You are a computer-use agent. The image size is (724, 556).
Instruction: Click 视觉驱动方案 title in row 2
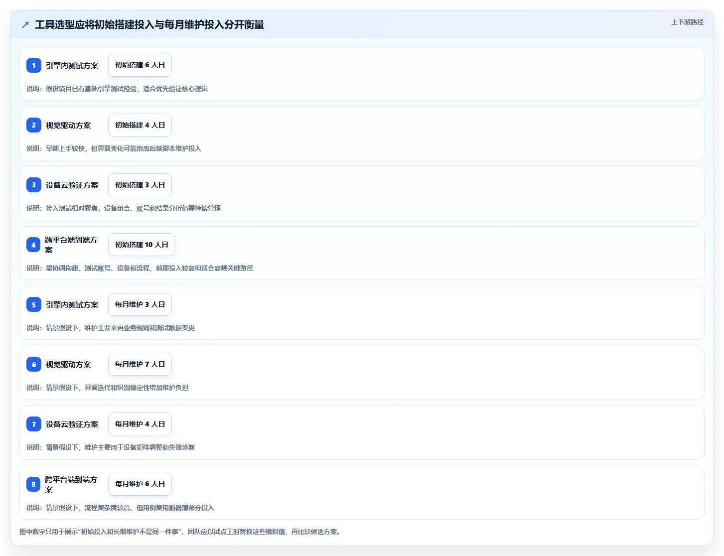tap(68, 125)
